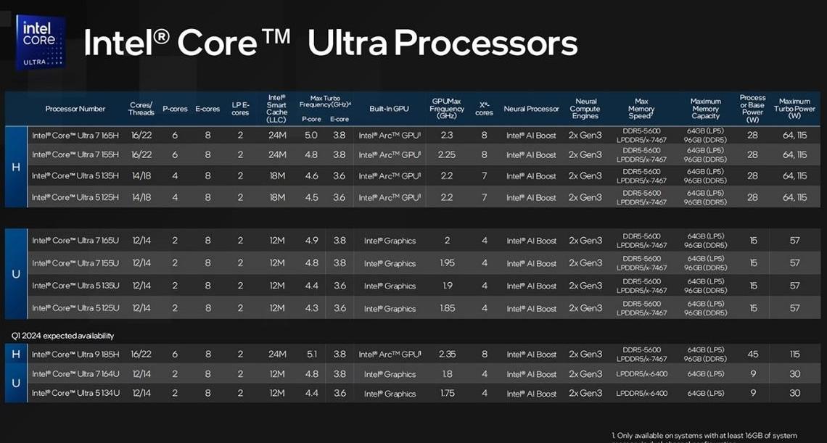The image size is (827, 443).
Task: Select the "Neural Processor" column header
Action: (531, 109)
